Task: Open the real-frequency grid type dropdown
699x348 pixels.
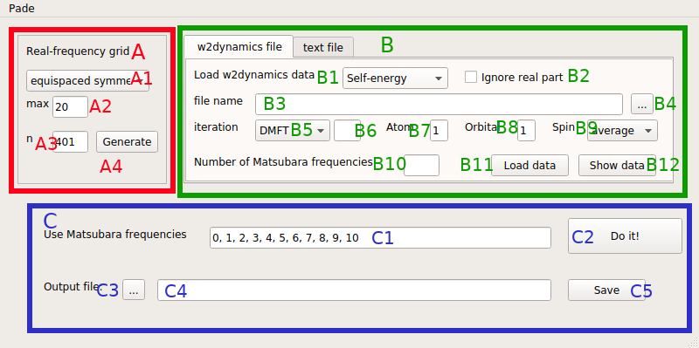Action: tap(88, 81)
